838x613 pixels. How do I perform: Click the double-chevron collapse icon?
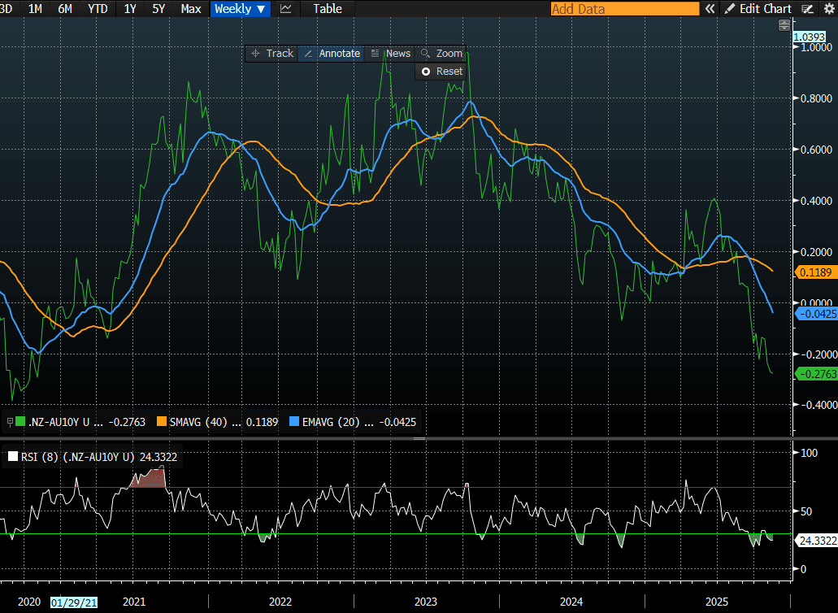(x=710, y=9)
